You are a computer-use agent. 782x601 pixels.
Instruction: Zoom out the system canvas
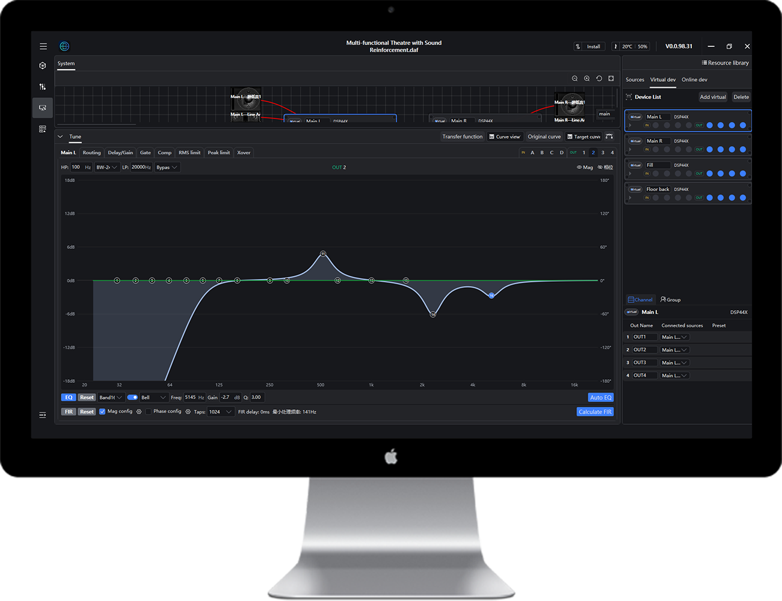pos(574,78)
